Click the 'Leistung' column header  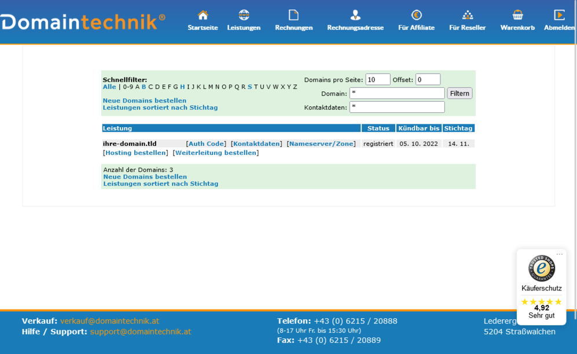point(231,128)
